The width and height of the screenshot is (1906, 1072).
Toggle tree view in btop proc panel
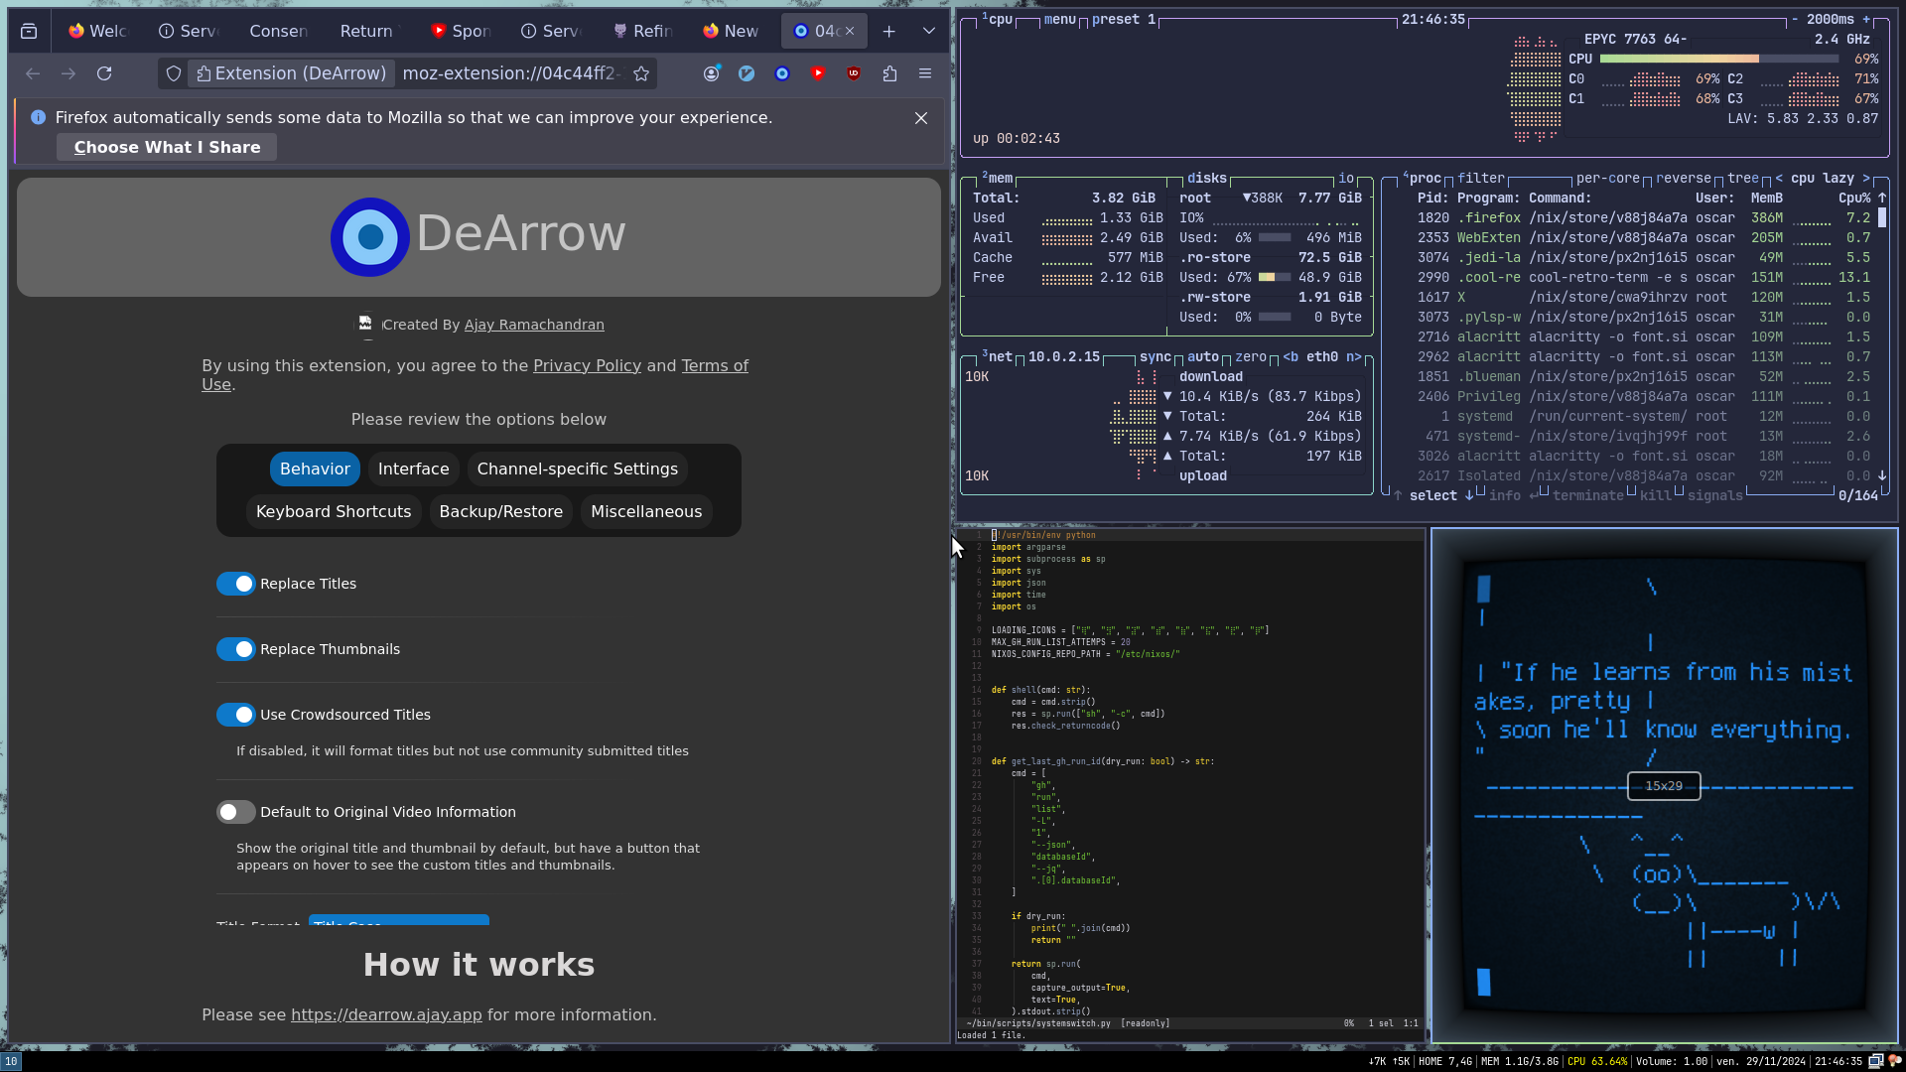(x=1743, y=178)
